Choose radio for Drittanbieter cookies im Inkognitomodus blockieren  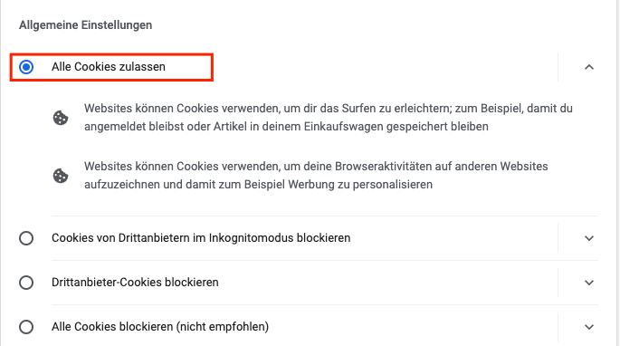tap(26, 238)
